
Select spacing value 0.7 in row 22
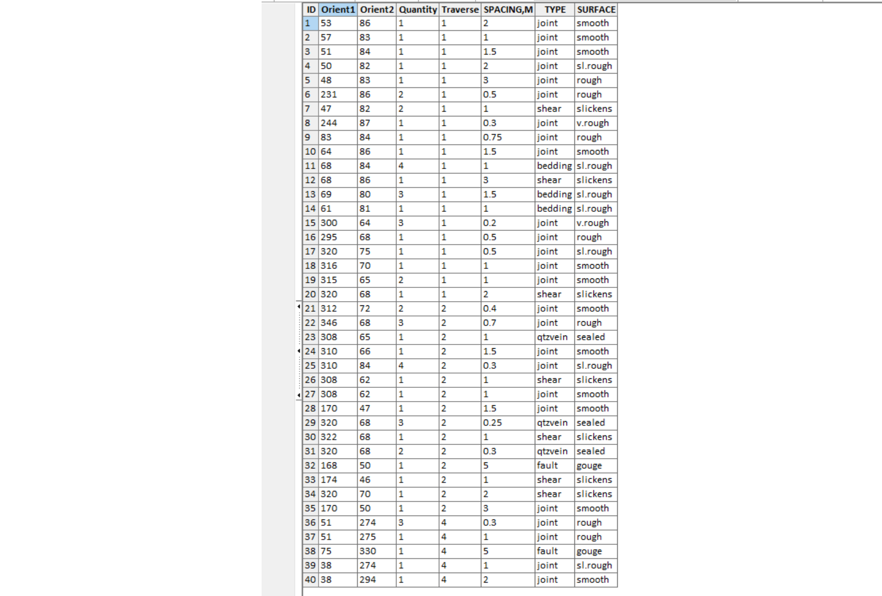pos(508,323)
